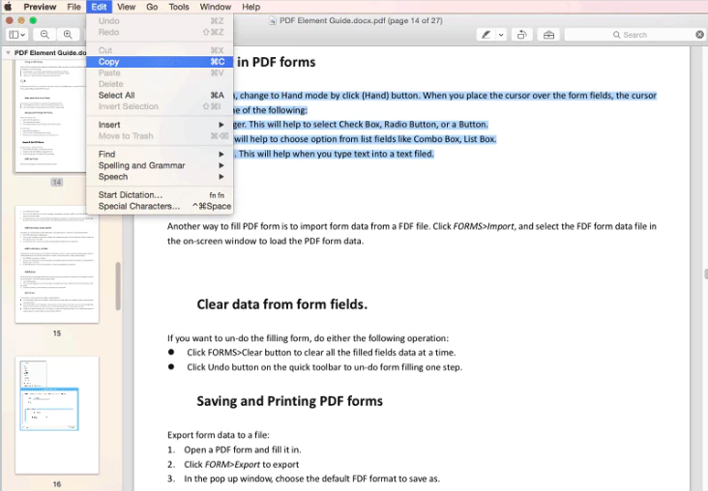Viewport: 708px width, 491px height.
Task: Choose Start Dictation… from the menu
Action: click(160, 195)
